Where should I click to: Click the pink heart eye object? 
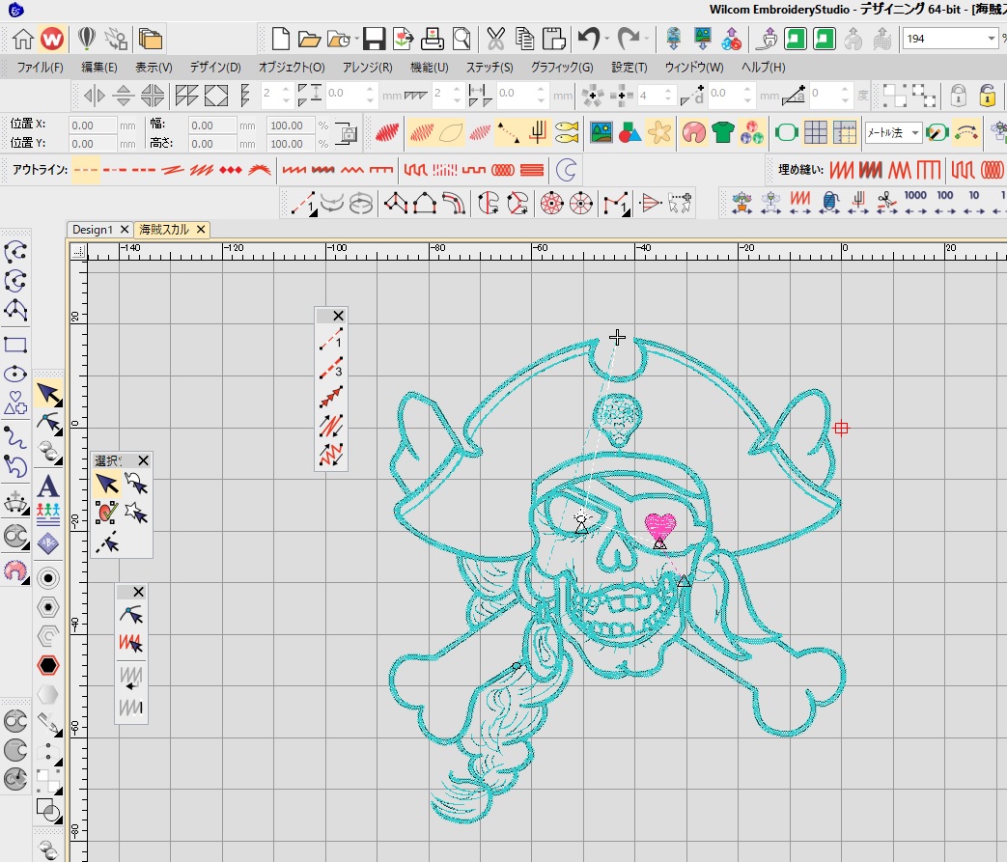(660, 525)
